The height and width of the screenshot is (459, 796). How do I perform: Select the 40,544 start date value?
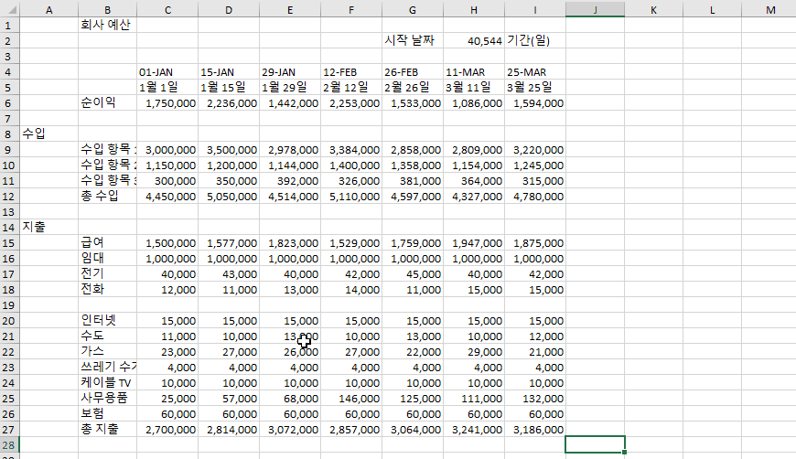(x=474, y=40)
